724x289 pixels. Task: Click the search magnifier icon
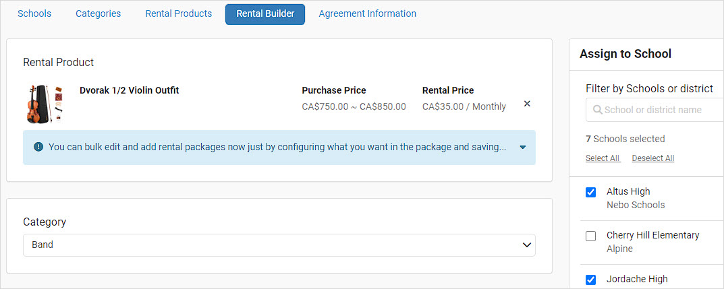(597, 110)
